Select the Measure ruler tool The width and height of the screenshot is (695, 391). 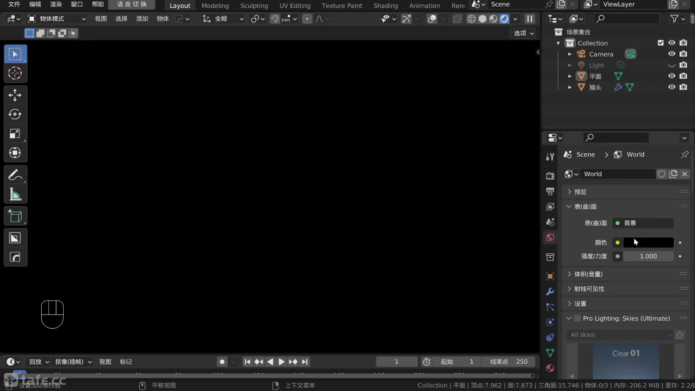pyautogui.click(x=15, y=194)
